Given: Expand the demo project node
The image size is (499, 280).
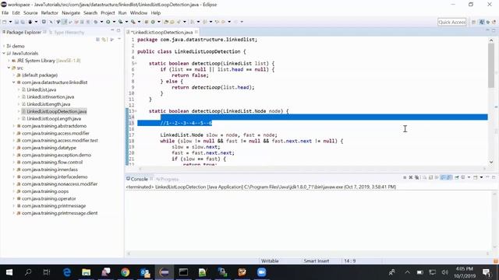Looking at the screenshot, I should [x=4, y=46].
